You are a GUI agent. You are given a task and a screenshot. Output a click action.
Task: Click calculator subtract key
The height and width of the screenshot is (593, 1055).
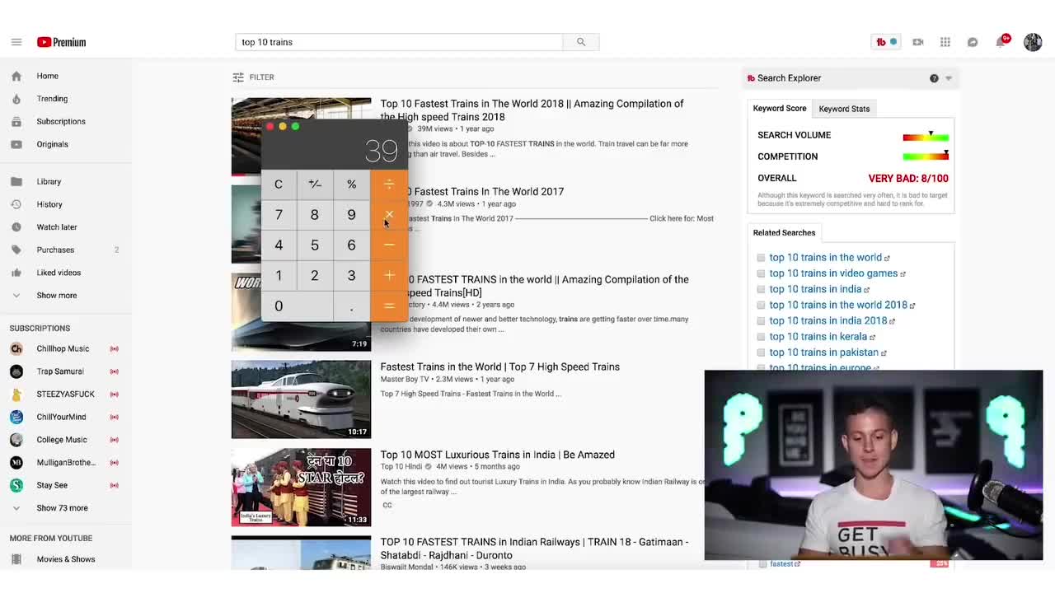coord(389,245)
